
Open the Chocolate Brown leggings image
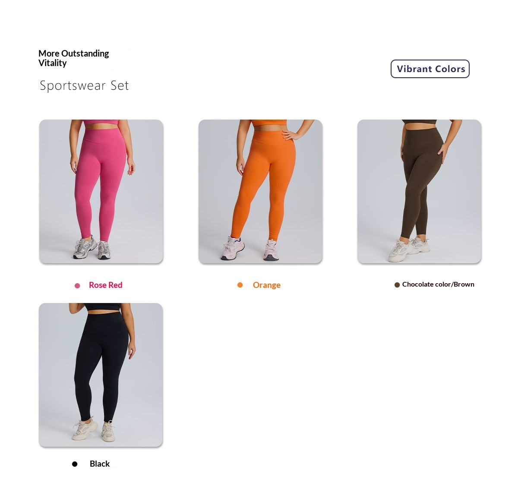tap(419, 192)
